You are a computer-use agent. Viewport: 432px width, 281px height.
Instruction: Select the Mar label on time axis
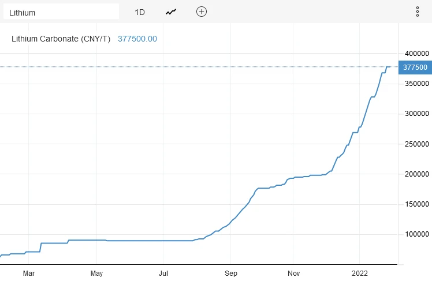(x=29, y=273)
